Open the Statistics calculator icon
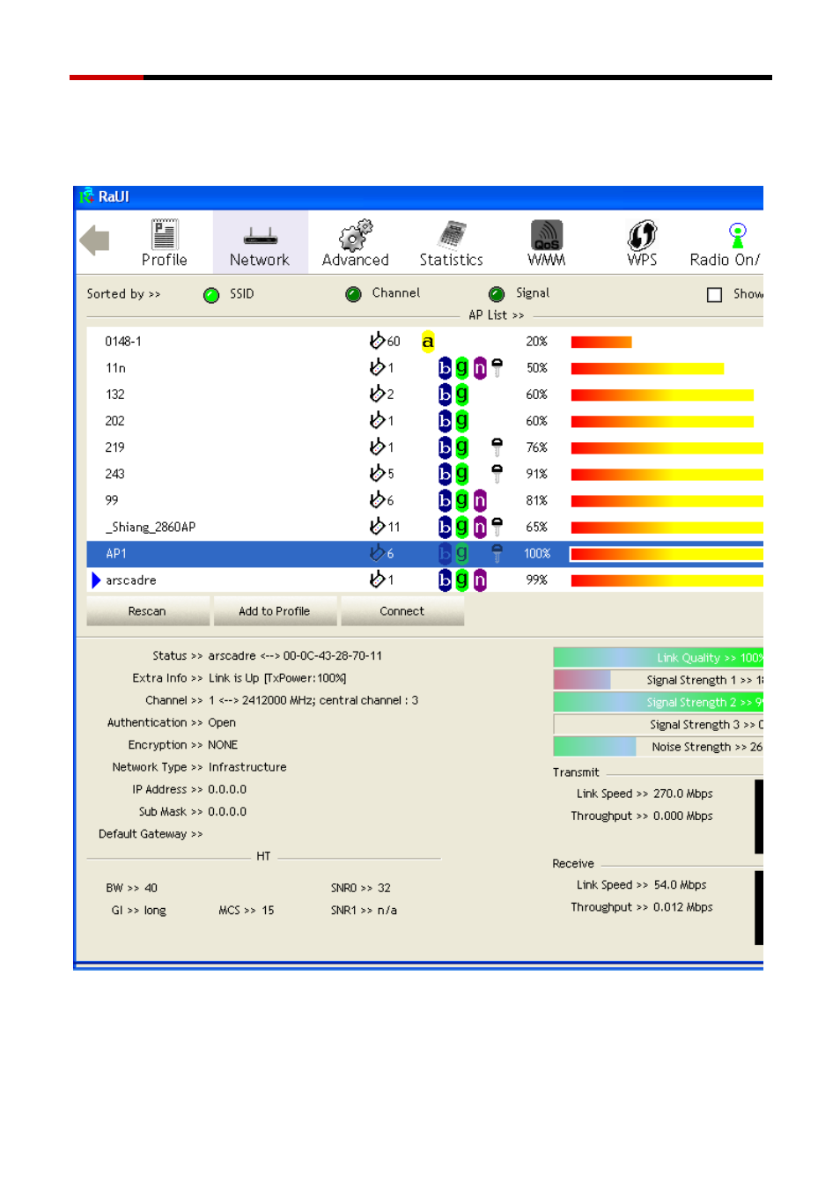 452,235
